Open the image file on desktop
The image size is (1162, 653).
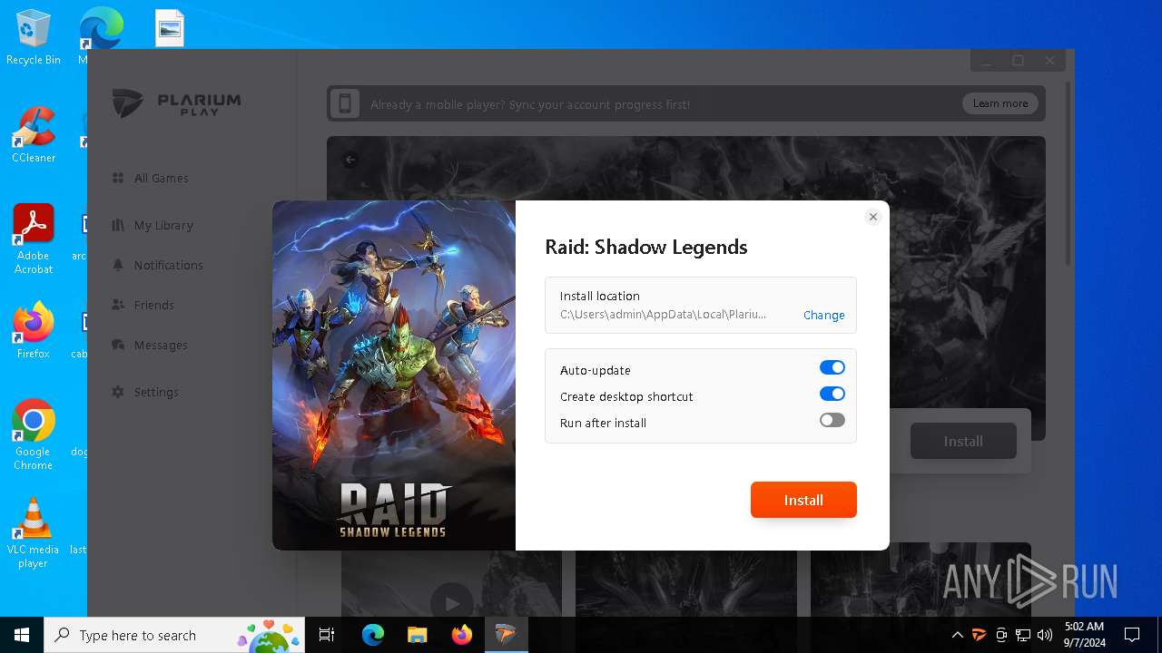(170, 28)
